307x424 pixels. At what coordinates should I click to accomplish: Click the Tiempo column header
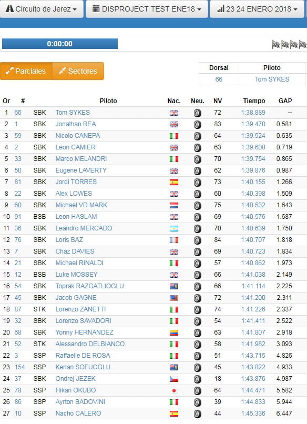click(x=254, y=101)
